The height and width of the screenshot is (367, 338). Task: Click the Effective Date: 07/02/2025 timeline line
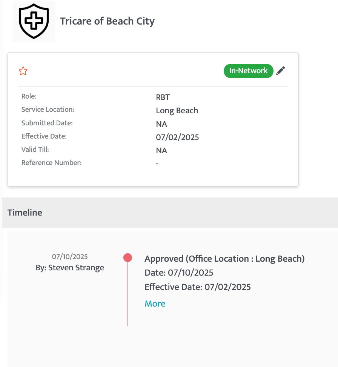(x=198, y=287)
